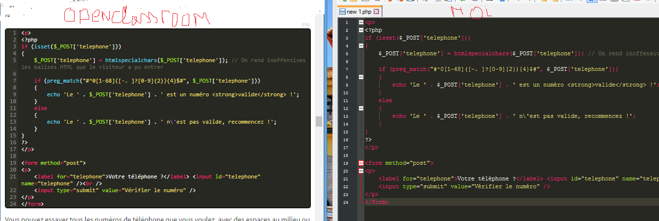Click the browser page vertical scrollbar thumb
659x221 pixels.
tap(319, 121)
